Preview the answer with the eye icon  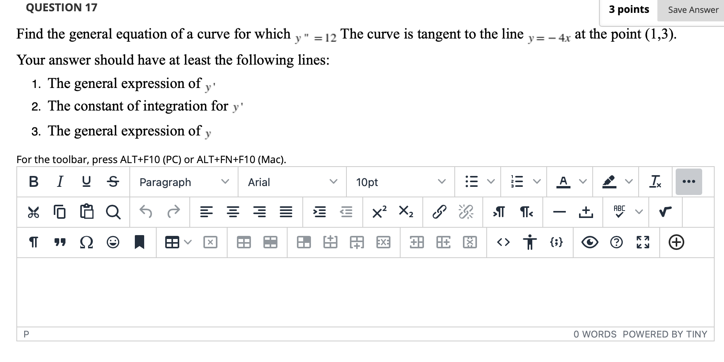tap(590, 243)
